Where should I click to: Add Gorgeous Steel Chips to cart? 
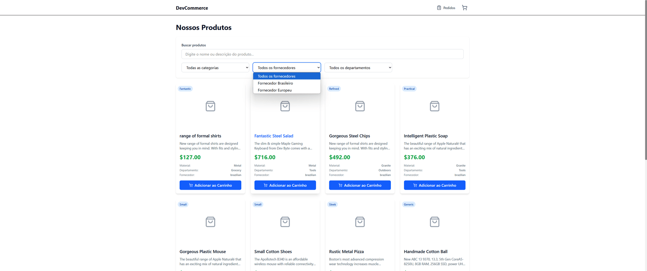pyautogui.click(x=360, y=185)
